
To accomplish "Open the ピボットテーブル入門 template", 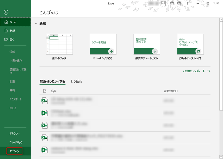I will tap(190, 47).
